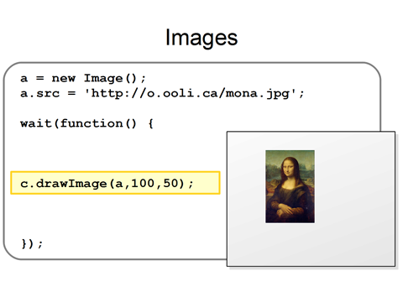Click the 'a.src' property text
The width and height of the screenshot is (403, 302).
click(39, 93)
